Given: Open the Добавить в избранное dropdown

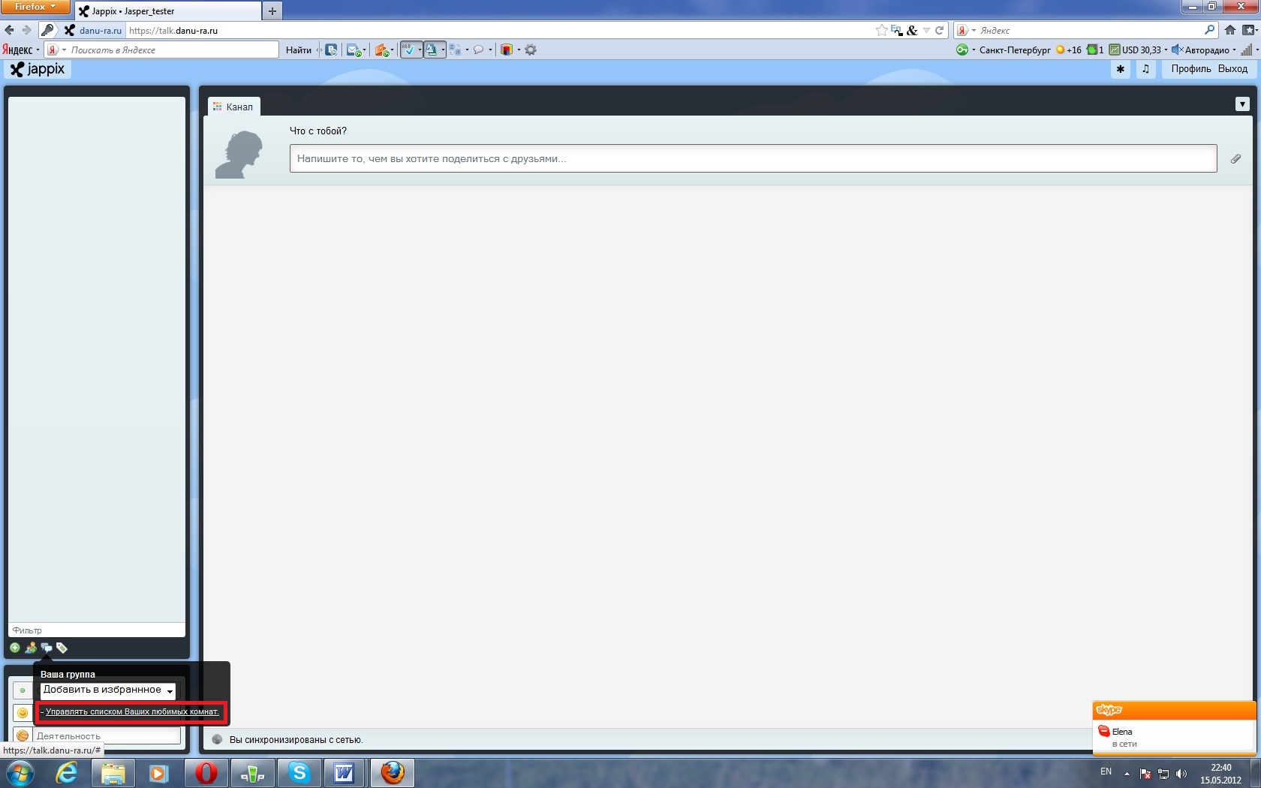Looking at the screenshot, I should coord(108,690).
